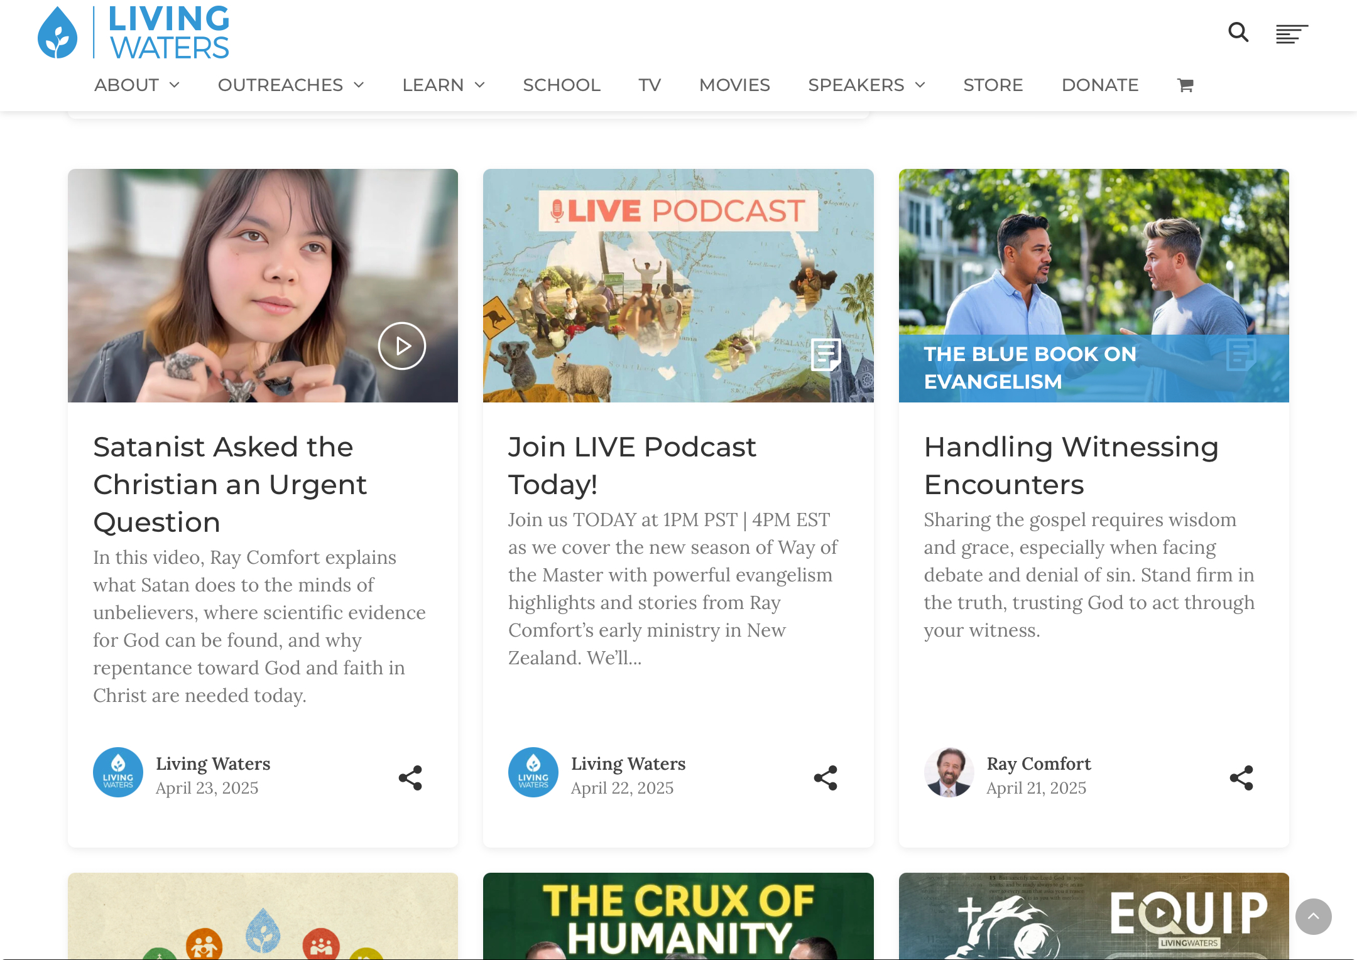Open the search magnifier icon

pos(1238,32)
